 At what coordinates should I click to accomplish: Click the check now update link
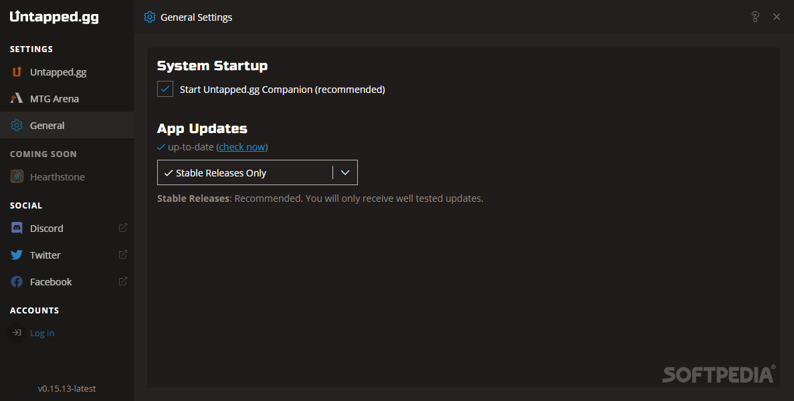(x=242, y=146)
